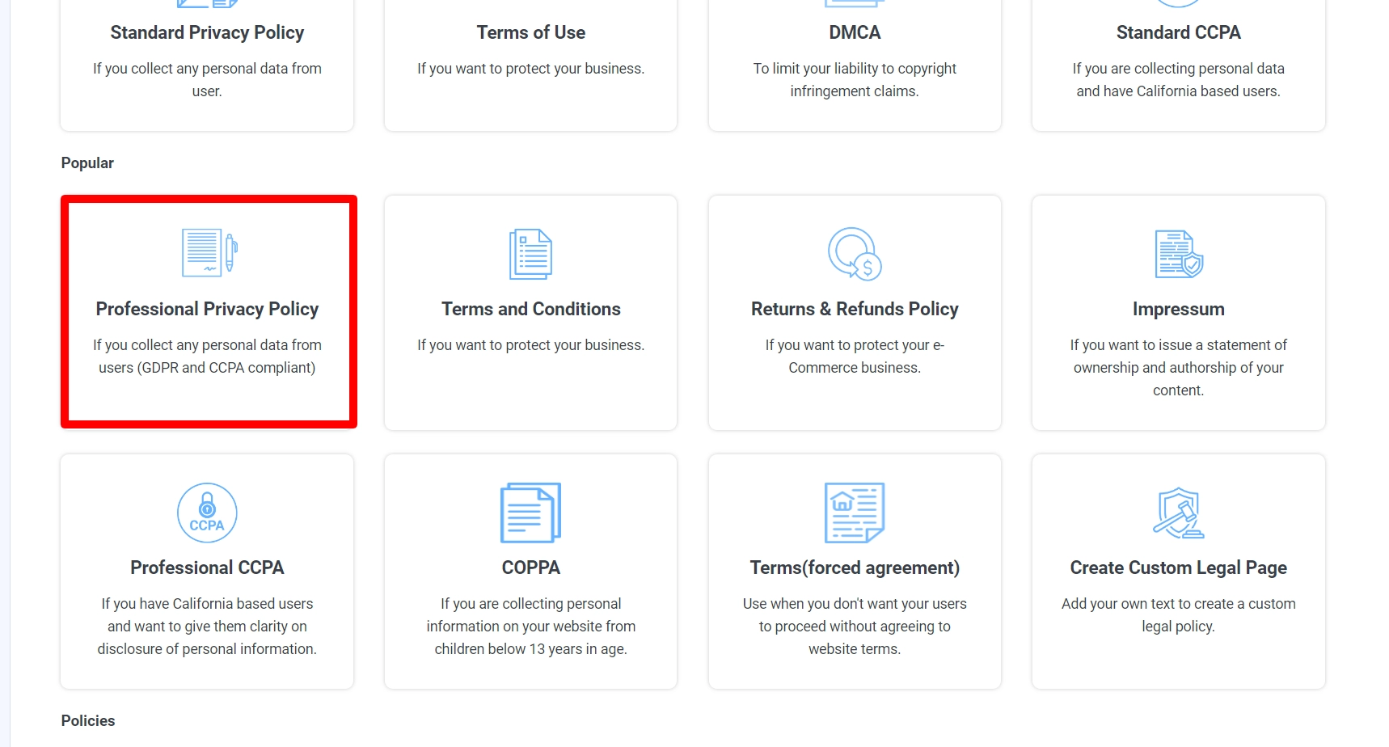
Task: Select the DMCA template title
Action: pos(855,32)
